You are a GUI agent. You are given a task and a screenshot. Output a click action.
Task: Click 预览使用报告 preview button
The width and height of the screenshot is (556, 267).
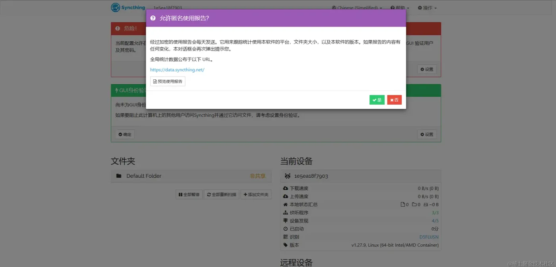click(168, 81)
